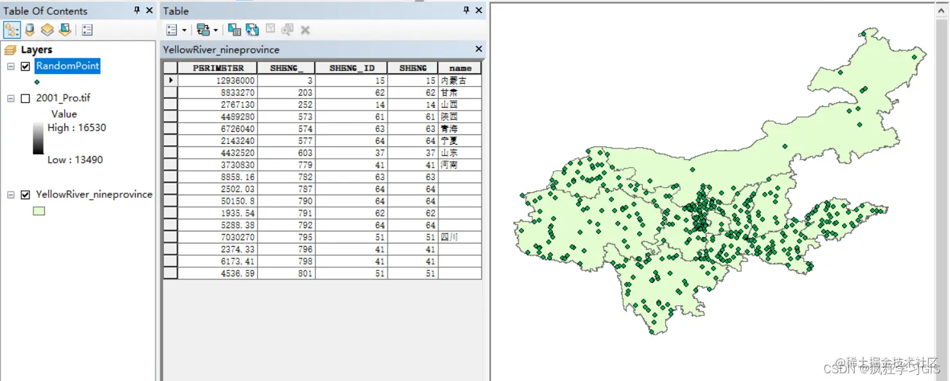Click the PERIMETER column header
The image size is (950, 381).
pyautogui.click(x=218, y=68)
